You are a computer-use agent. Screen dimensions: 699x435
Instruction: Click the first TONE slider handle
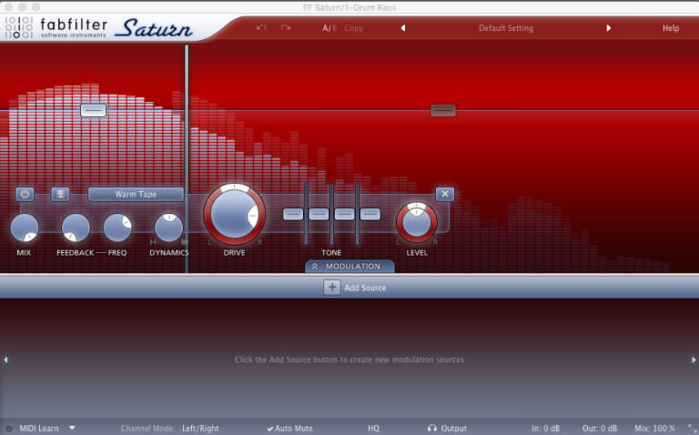293,214
